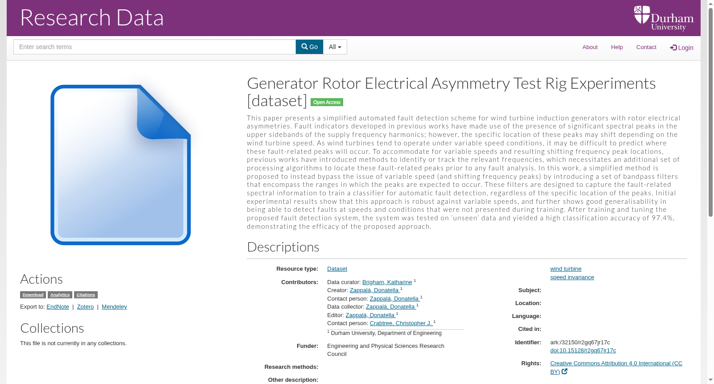
Task: Click the scrollbar down arrow
Action: 710,380
